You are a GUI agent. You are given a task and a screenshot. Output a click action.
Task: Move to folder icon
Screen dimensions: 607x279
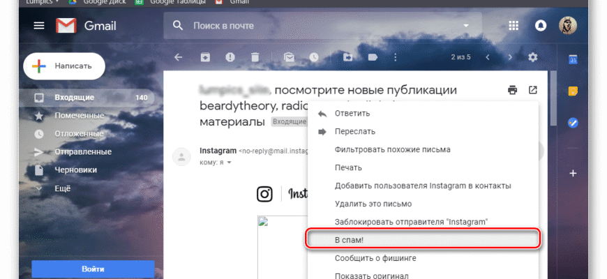click(x=348, y=57)
